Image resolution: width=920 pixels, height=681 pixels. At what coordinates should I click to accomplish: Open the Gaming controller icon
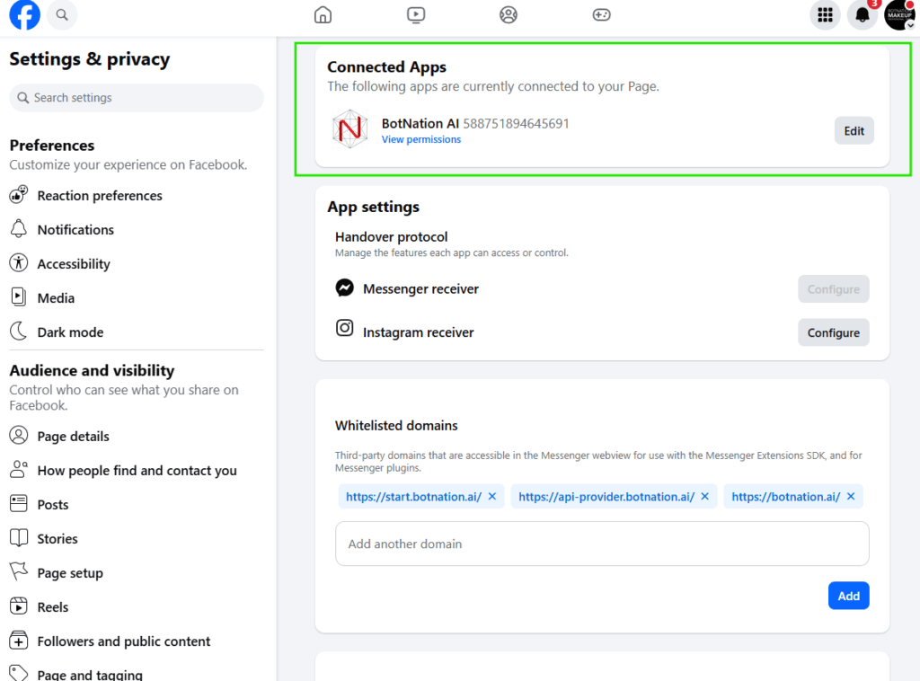(x=601, y=15)
